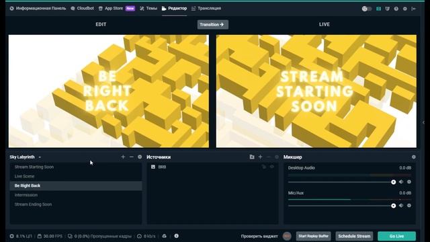Add a new scene with plus icon
The width and height of the screenshot is (430, 242).
pos(123,157)
